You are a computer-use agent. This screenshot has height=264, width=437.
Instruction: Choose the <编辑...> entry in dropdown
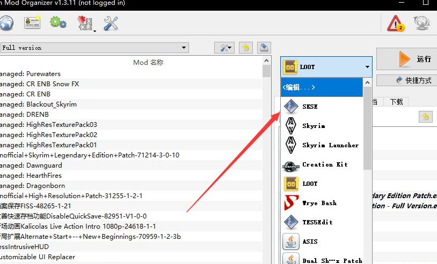(322, 87)
